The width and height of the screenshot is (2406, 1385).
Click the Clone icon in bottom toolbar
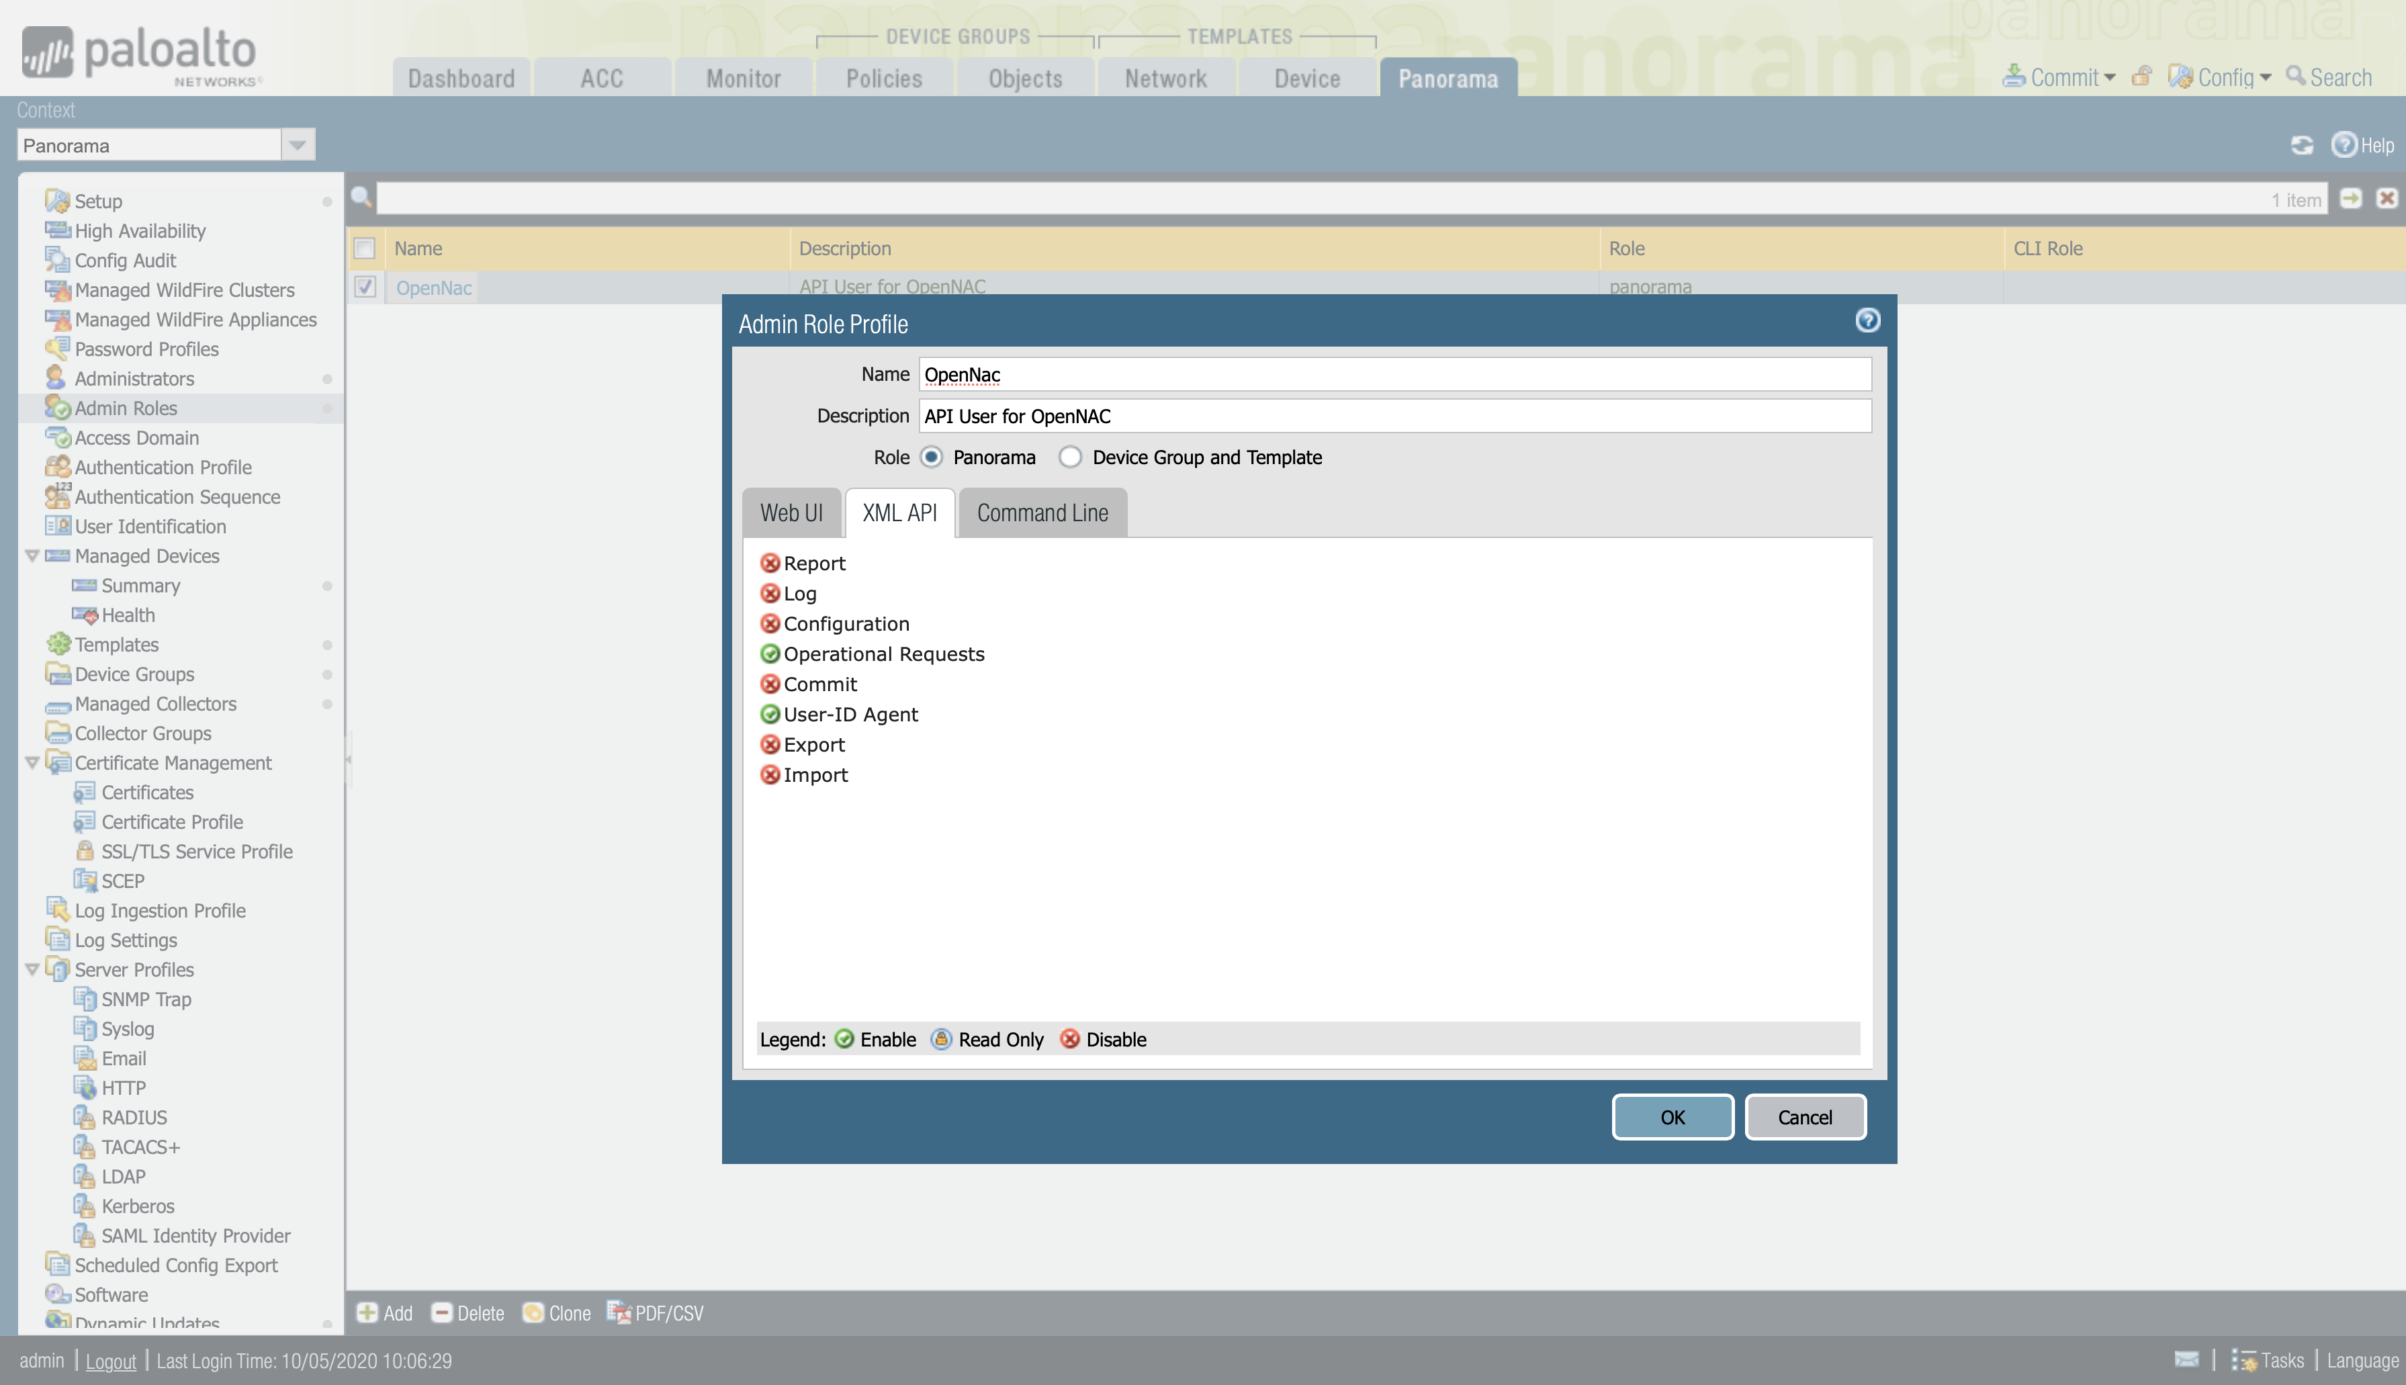[x=533, y=1312]
